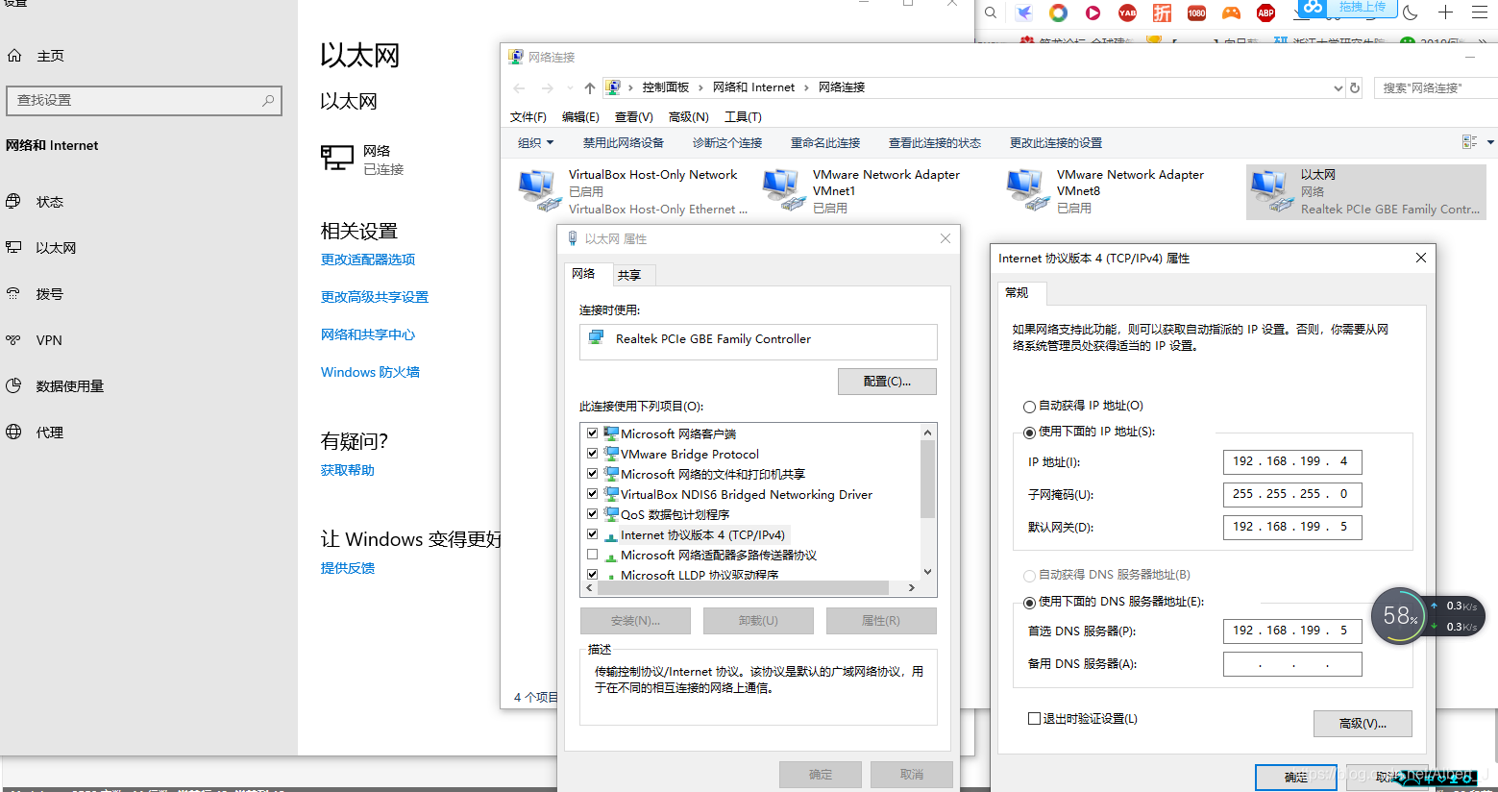The height and width of the screenshot is (792, 1498).
Task: Open the view options dropdown arrow in 网络连接
Action: [x=1490, y=142]
